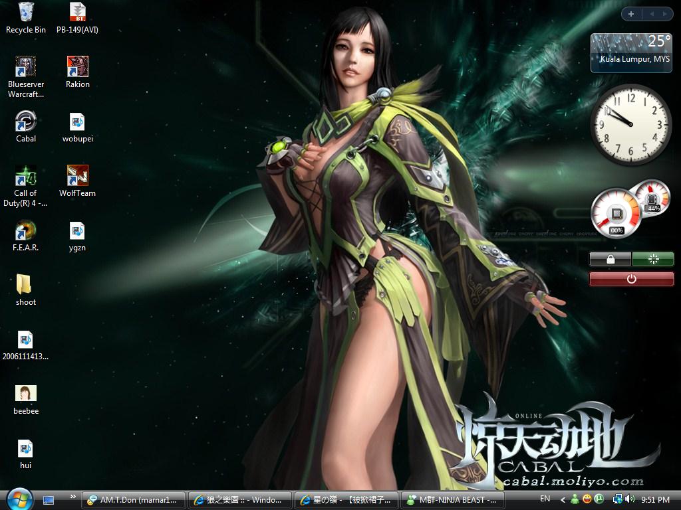Viewport: 681px width, 510px height.
Task: Click the orange smiley face tray icon
Action: [x=587, y=499]
